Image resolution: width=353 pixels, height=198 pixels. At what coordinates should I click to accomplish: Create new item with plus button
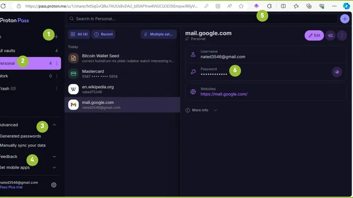pos(345,19)
